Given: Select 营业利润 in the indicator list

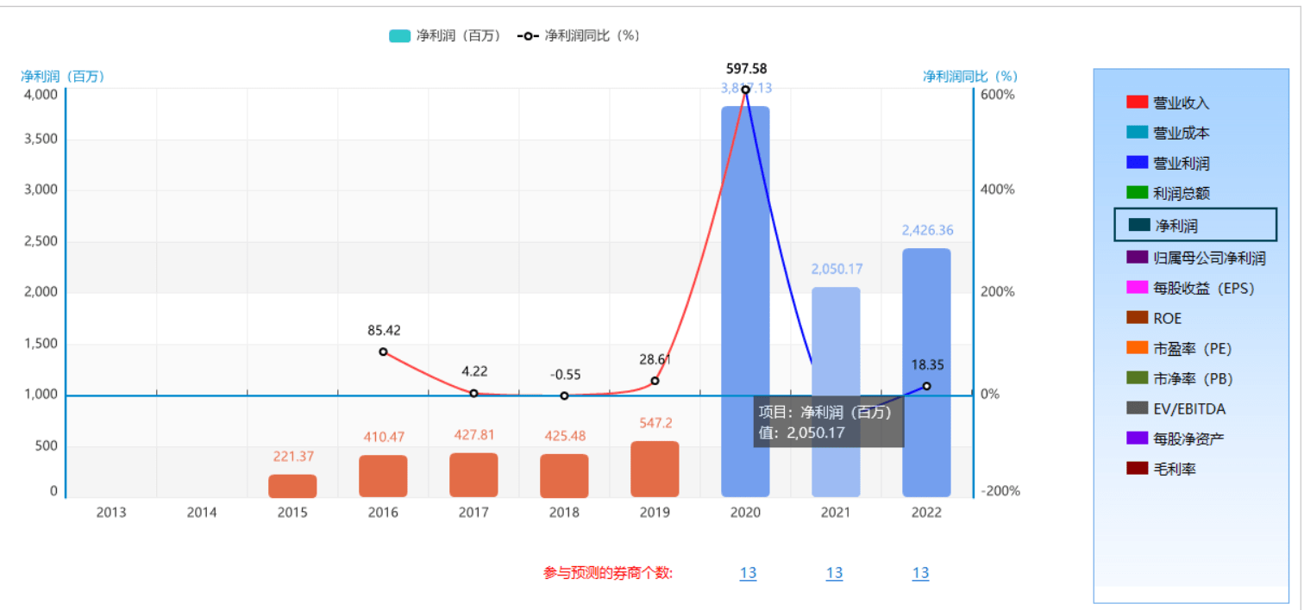Looking at the screenshot, I should pyautogui.click(x=1137, y=163).
